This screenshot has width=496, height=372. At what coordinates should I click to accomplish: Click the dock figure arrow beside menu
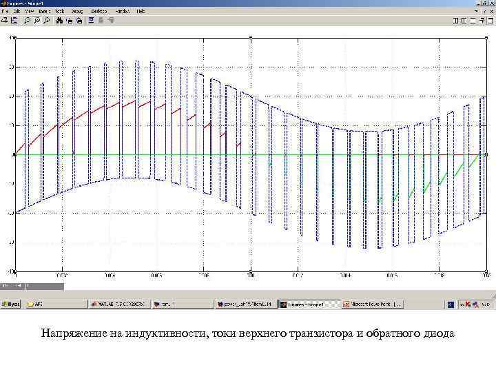(476, 12)
